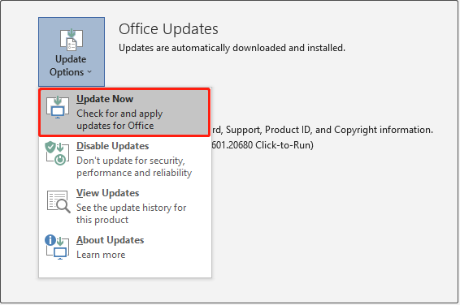Click the Update Options button label
The width and height of the screenshot is (460, 305).
[x=71, y=66]
